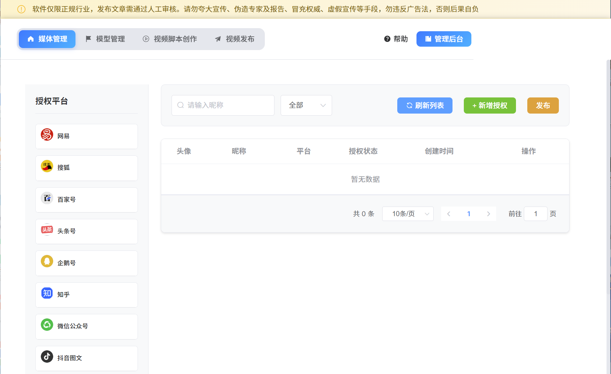This screenshot has height=374, width=611.
Task: Go to the next page arrow
Action: (489, 214)
